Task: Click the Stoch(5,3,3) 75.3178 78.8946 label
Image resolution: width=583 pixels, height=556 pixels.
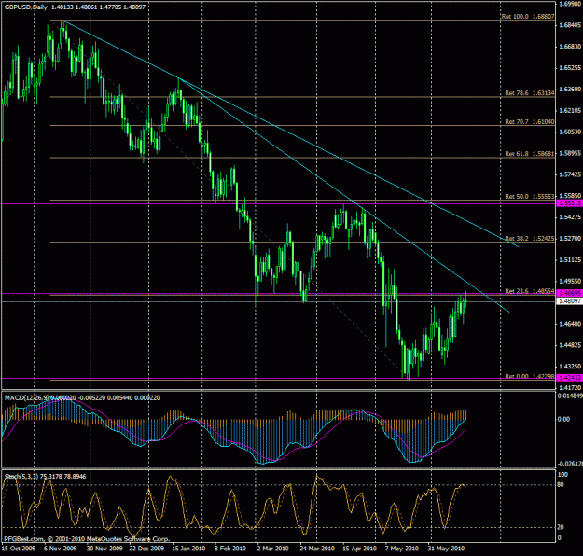Action: (x=45, y=476)
